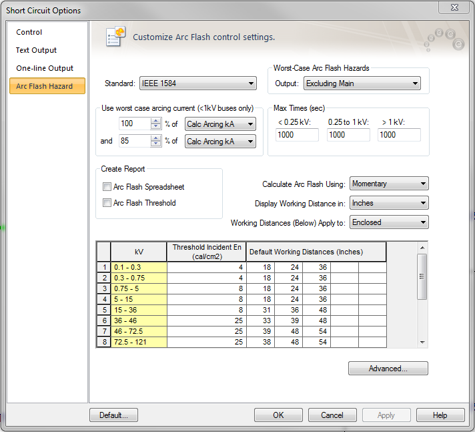Click the Apply button
The height and width of the screenshot is (432, 475).
[x=386, y=415]
